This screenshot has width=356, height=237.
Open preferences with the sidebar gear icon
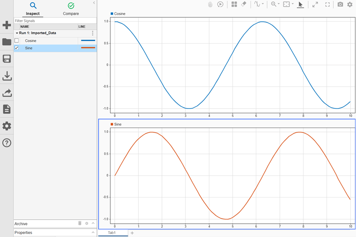[x=7, y=126]
